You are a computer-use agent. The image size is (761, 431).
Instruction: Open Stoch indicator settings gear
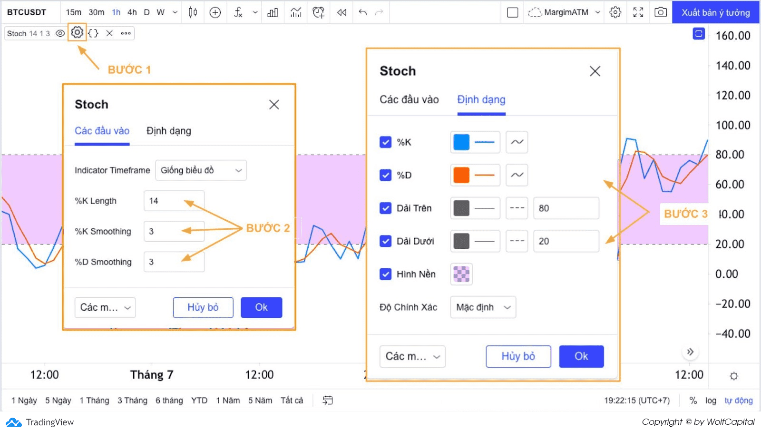click(77, 32)
